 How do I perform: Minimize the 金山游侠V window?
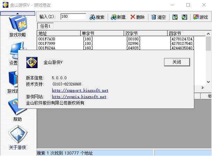172,5
